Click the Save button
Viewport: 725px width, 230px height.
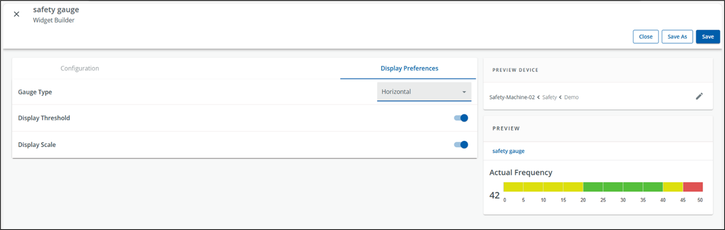point(708,37)
